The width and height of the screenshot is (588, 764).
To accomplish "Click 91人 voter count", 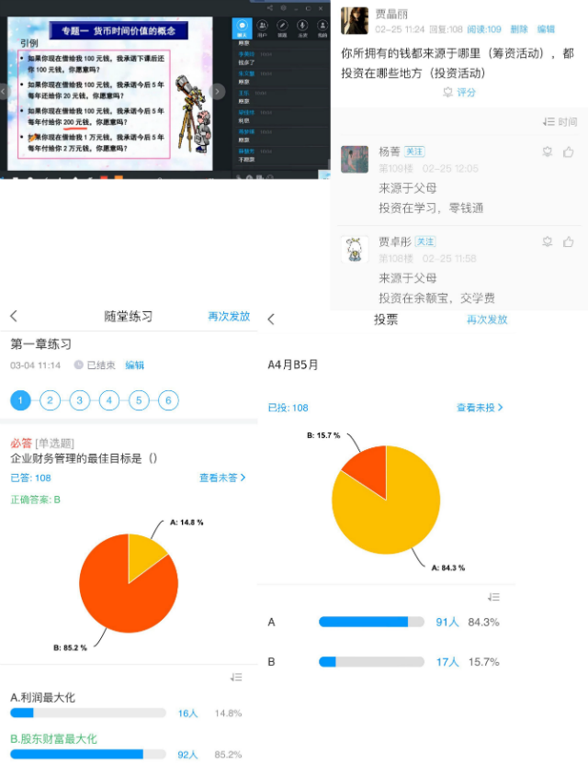I will pos(447,622).
